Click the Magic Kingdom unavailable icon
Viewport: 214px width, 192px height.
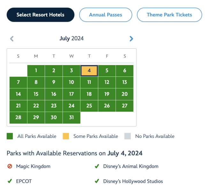pos(10,166)
